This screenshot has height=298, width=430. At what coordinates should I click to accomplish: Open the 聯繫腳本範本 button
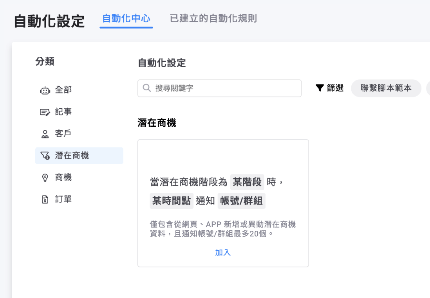tap(386, 88)
